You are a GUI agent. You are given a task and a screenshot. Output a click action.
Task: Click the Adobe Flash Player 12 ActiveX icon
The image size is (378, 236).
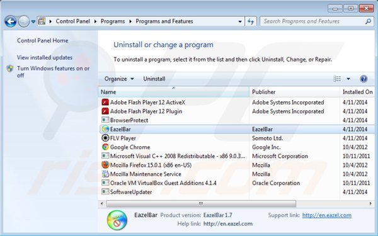105,102
